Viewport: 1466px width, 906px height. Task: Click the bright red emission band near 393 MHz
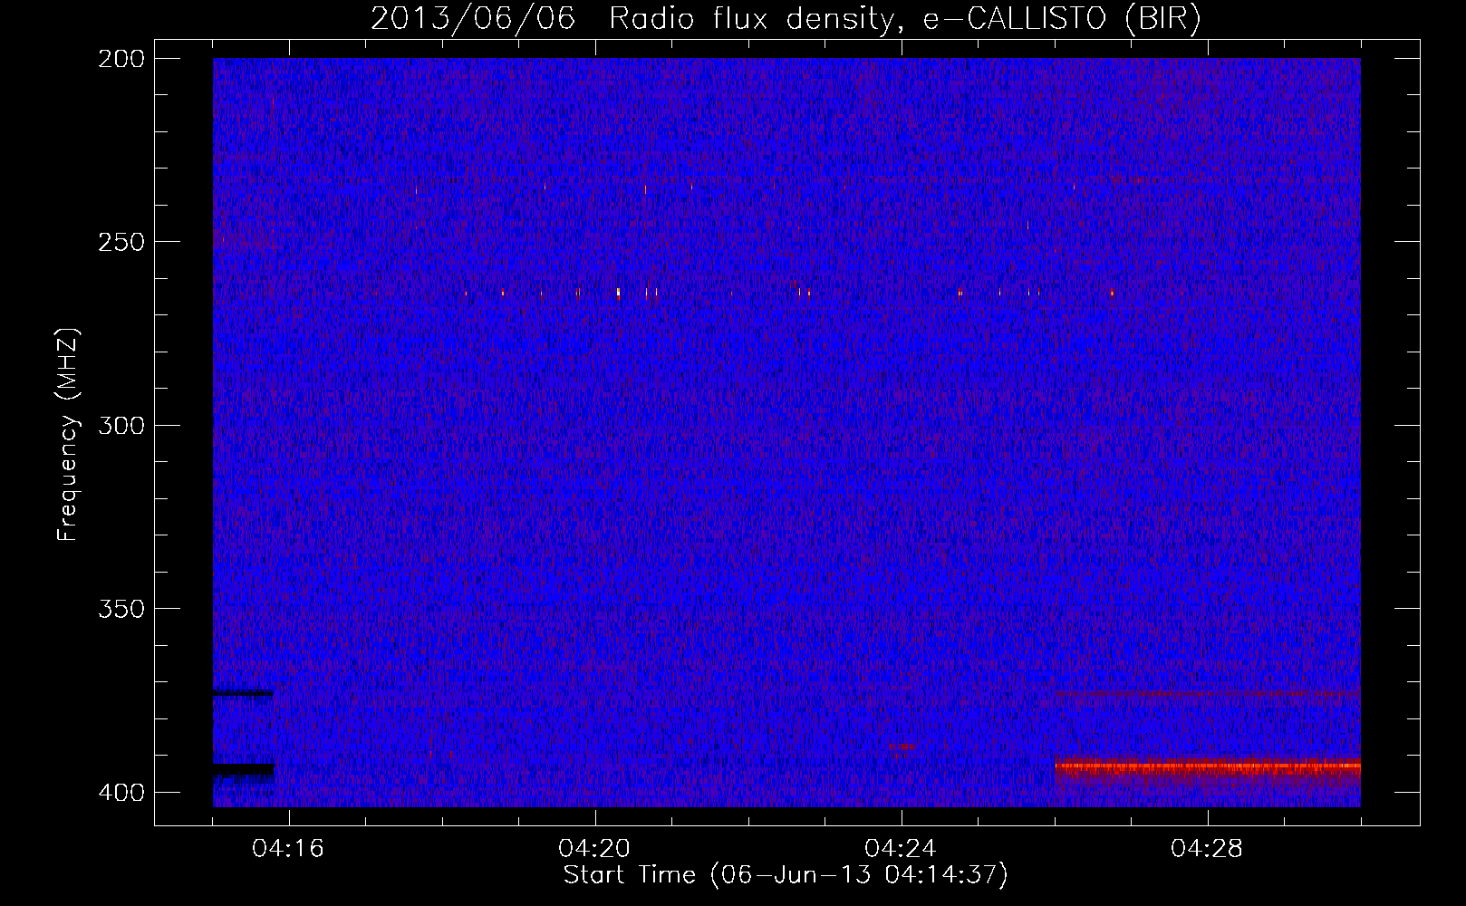click(x=1208, y=766)
